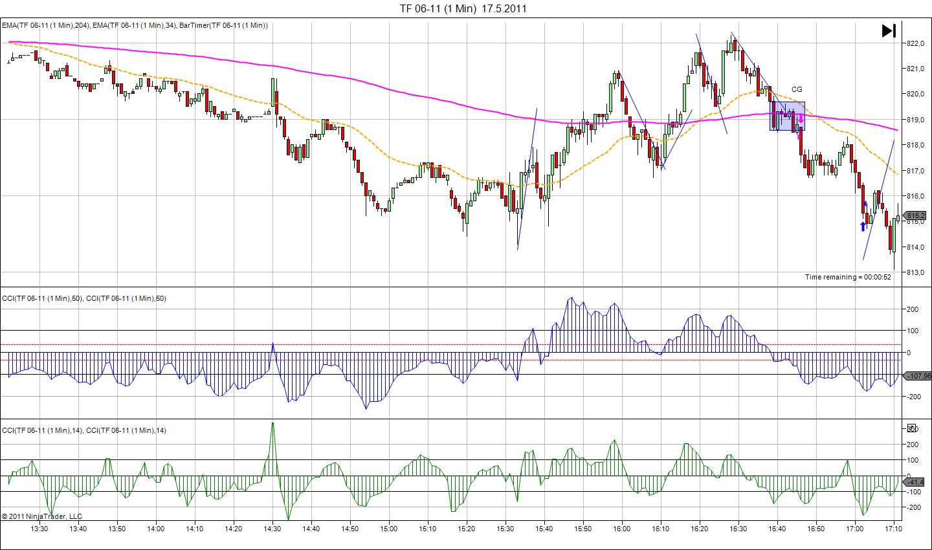932x550 pixels.
Task: Click the 15:00 time axis label
Action: [389, 528]
